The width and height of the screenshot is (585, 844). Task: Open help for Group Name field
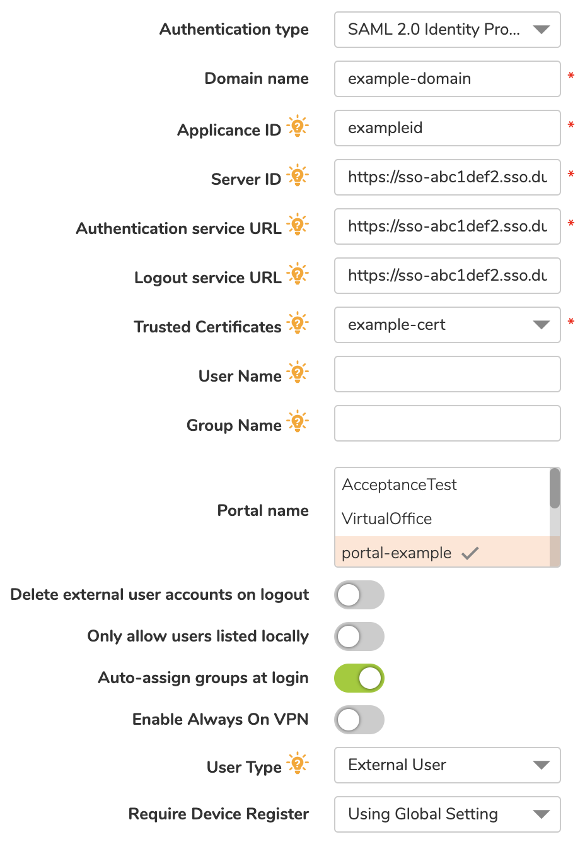(297, 421)
